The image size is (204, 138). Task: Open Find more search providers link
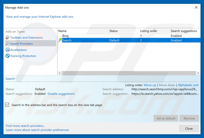point(25,126)
